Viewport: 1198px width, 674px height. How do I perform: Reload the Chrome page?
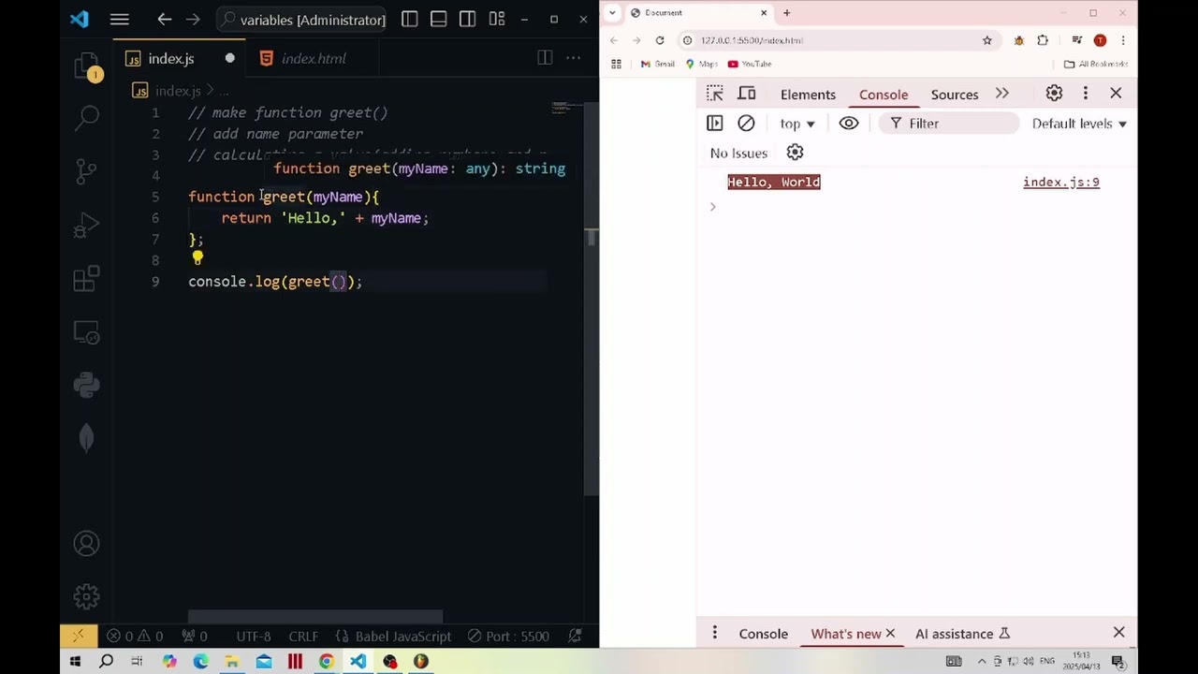pos(660,40)
